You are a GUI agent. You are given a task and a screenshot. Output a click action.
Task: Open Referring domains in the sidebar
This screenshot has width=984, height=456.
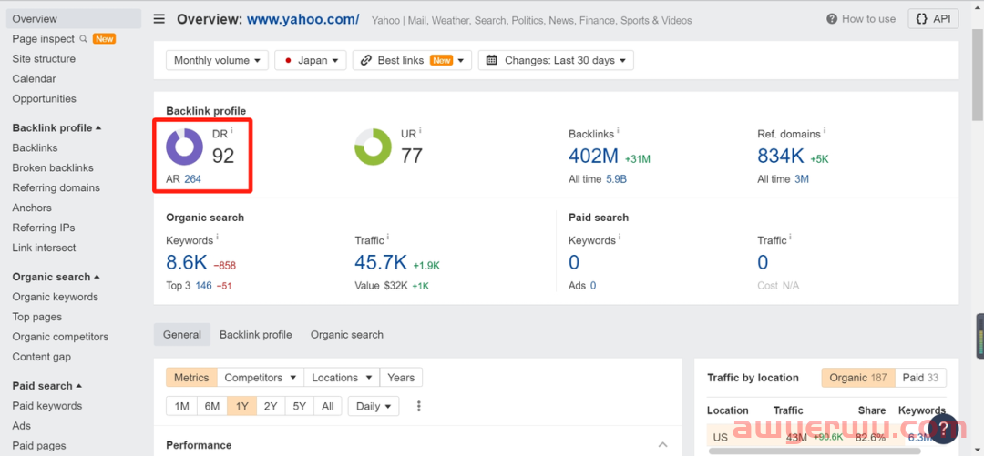coord(56,188)
